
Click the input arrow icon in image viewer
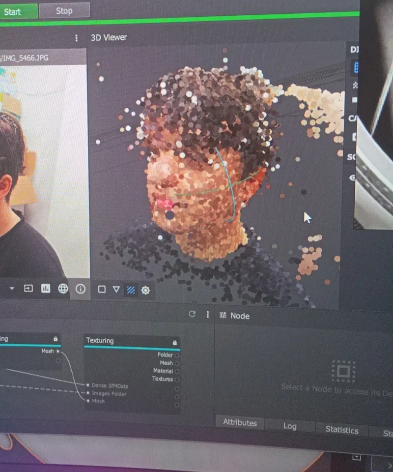coord(28,288)
